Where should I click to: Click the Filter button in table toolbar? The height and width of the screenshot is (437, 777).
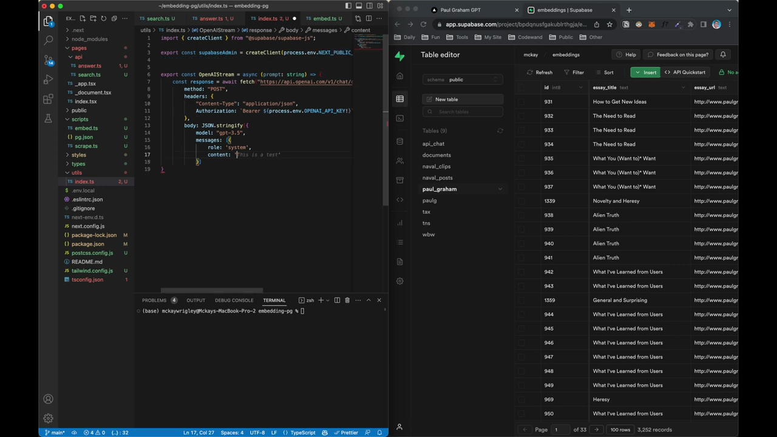[574, 72]
